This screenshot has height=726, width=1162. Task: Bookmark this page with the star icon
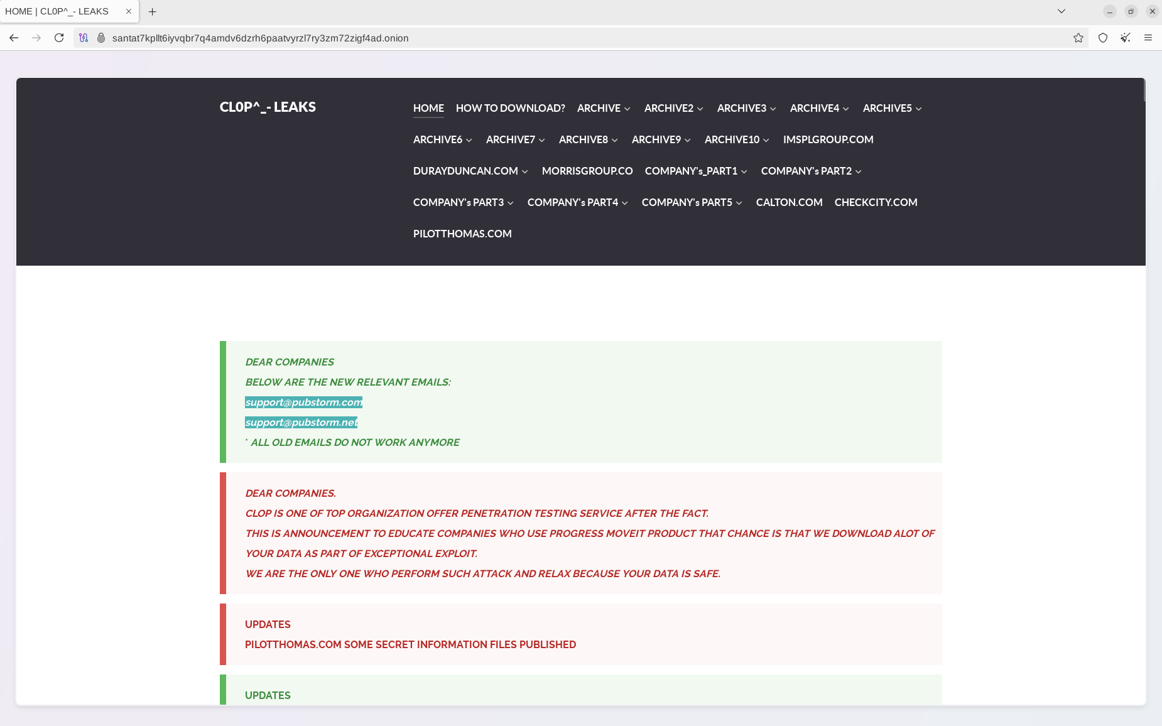1078,38
